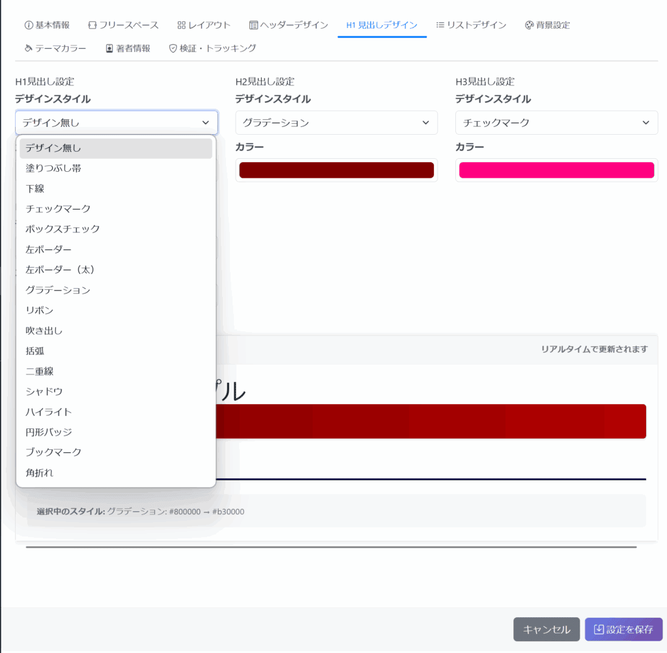Select 下線 option in the list
The width and height of the screenshot is (667, 653).
click(116, 188)
